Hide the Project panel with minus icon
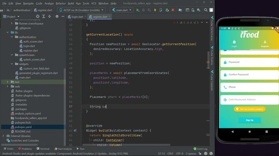This screenshot has width=279, height=156. tap(63, 16)
